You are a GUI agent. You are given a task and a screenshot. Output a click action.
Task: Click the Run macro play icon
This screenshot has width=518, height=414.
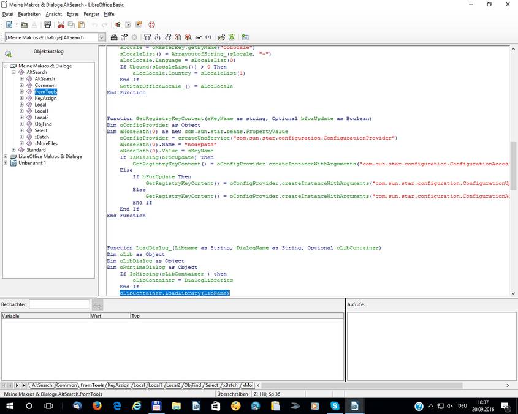tap(128, 24)
